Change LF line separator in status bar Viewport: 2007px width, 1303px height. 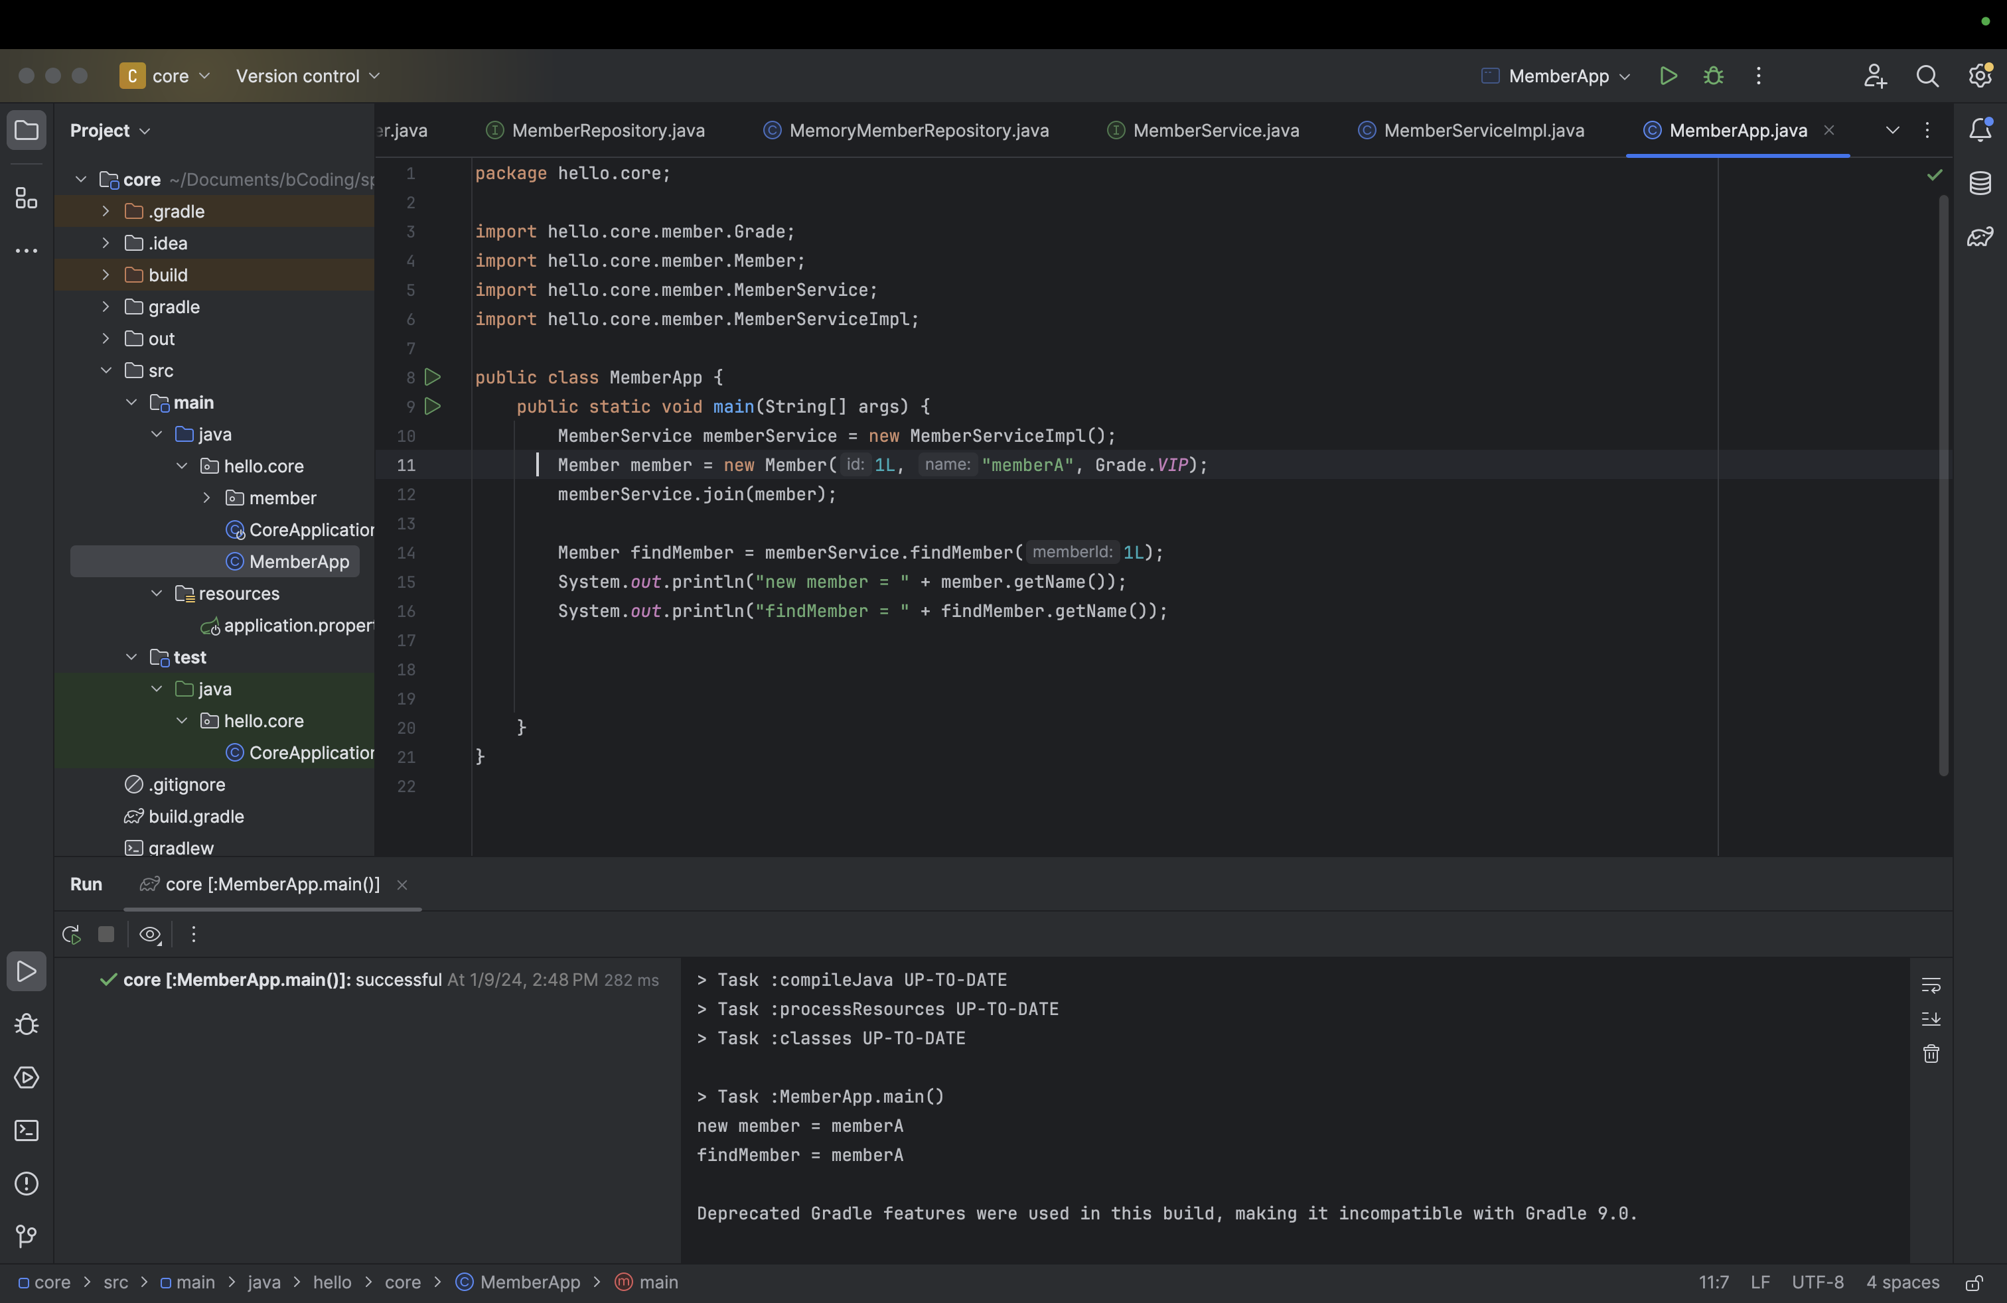pos(1760,1282)
